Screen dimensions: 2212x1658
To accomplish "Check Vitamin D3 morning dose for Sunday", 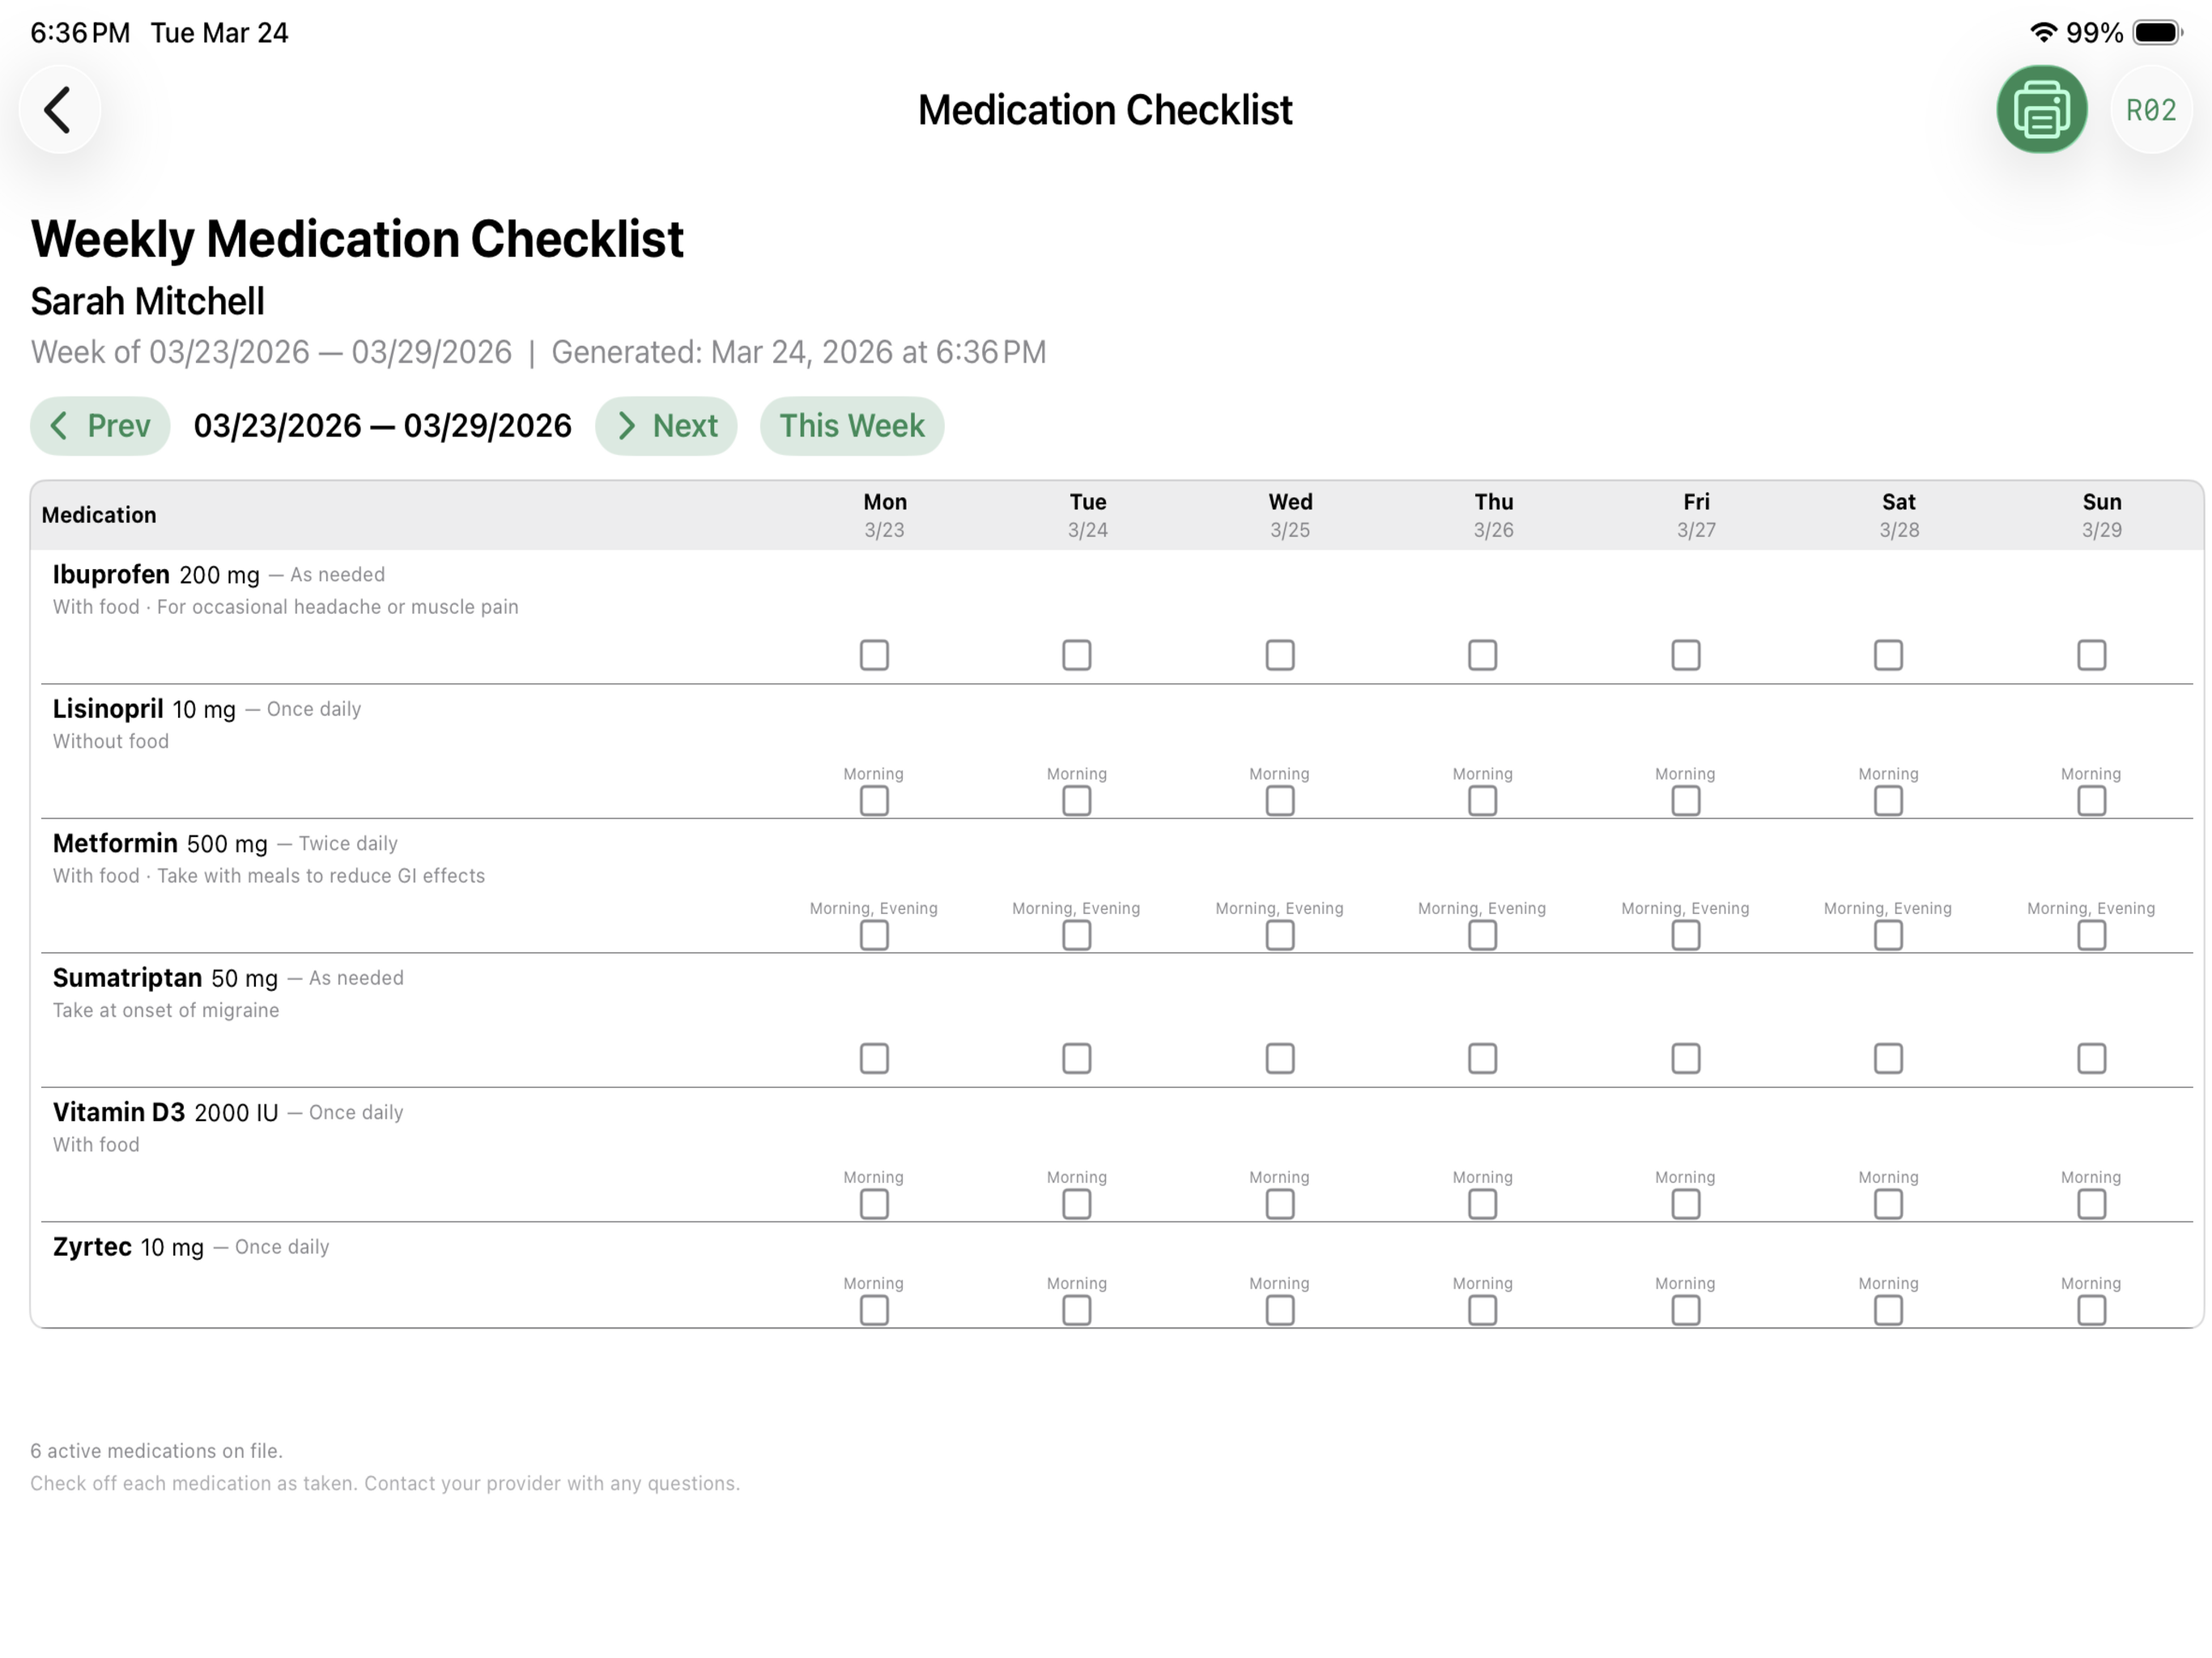I will pos(2091,1204).
